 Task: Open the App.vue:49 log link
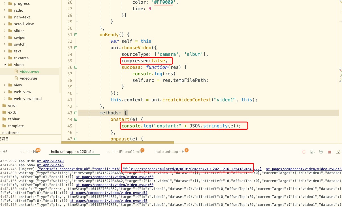coord(50,161)
